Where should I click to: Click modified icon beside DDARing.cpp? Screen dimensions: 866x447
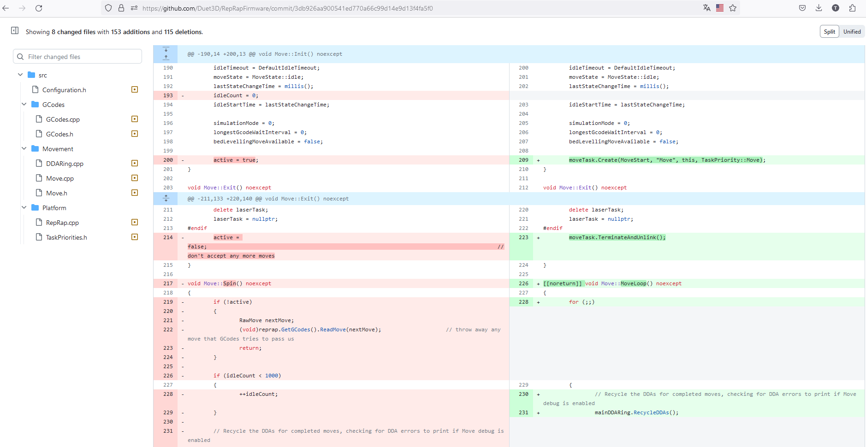click(135, 163)
